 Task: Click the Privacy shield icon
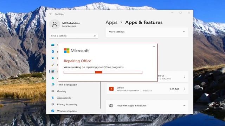(x=53, y=104)
